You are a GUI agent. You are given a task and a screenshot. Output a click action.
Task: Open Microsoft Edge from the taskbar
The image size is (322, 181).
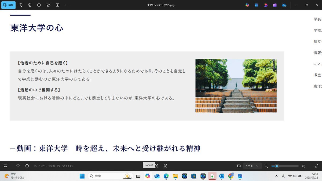(x=166, y=176)
